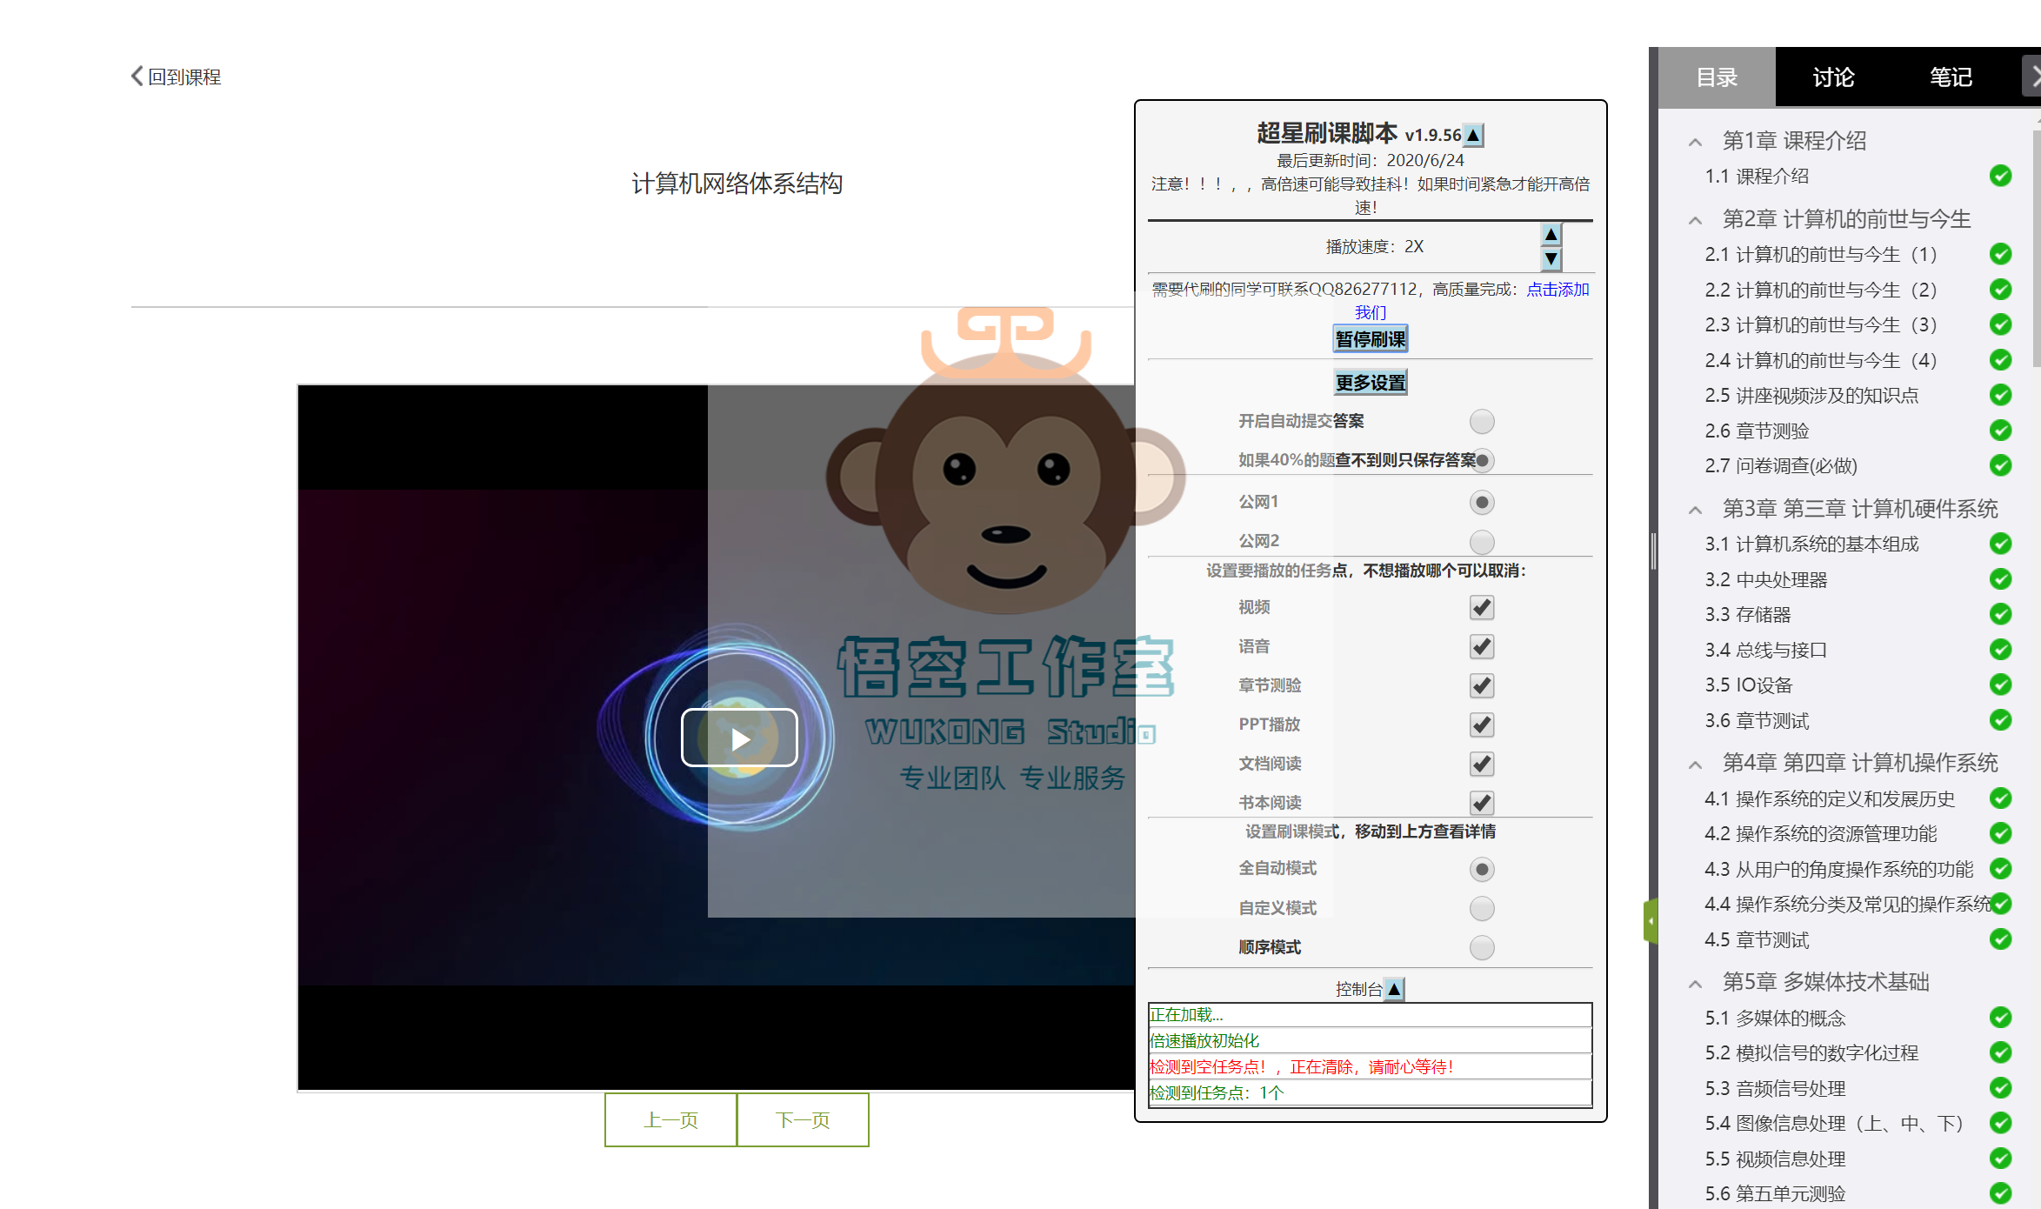2041x1209 pixels.
Task: Click green checkmark for 1.1 课程介绍
Action: coord(2000,176)
